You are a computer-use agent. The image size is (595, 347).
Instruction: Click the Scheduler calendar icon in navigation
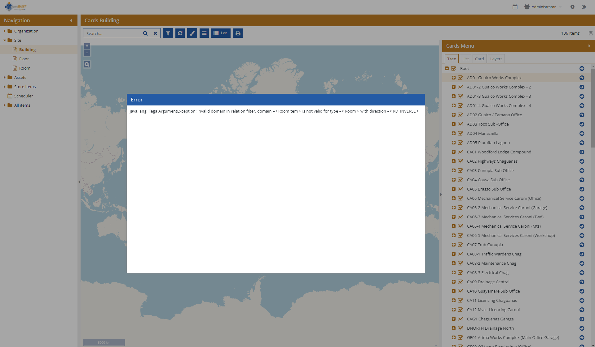point(10,96)
